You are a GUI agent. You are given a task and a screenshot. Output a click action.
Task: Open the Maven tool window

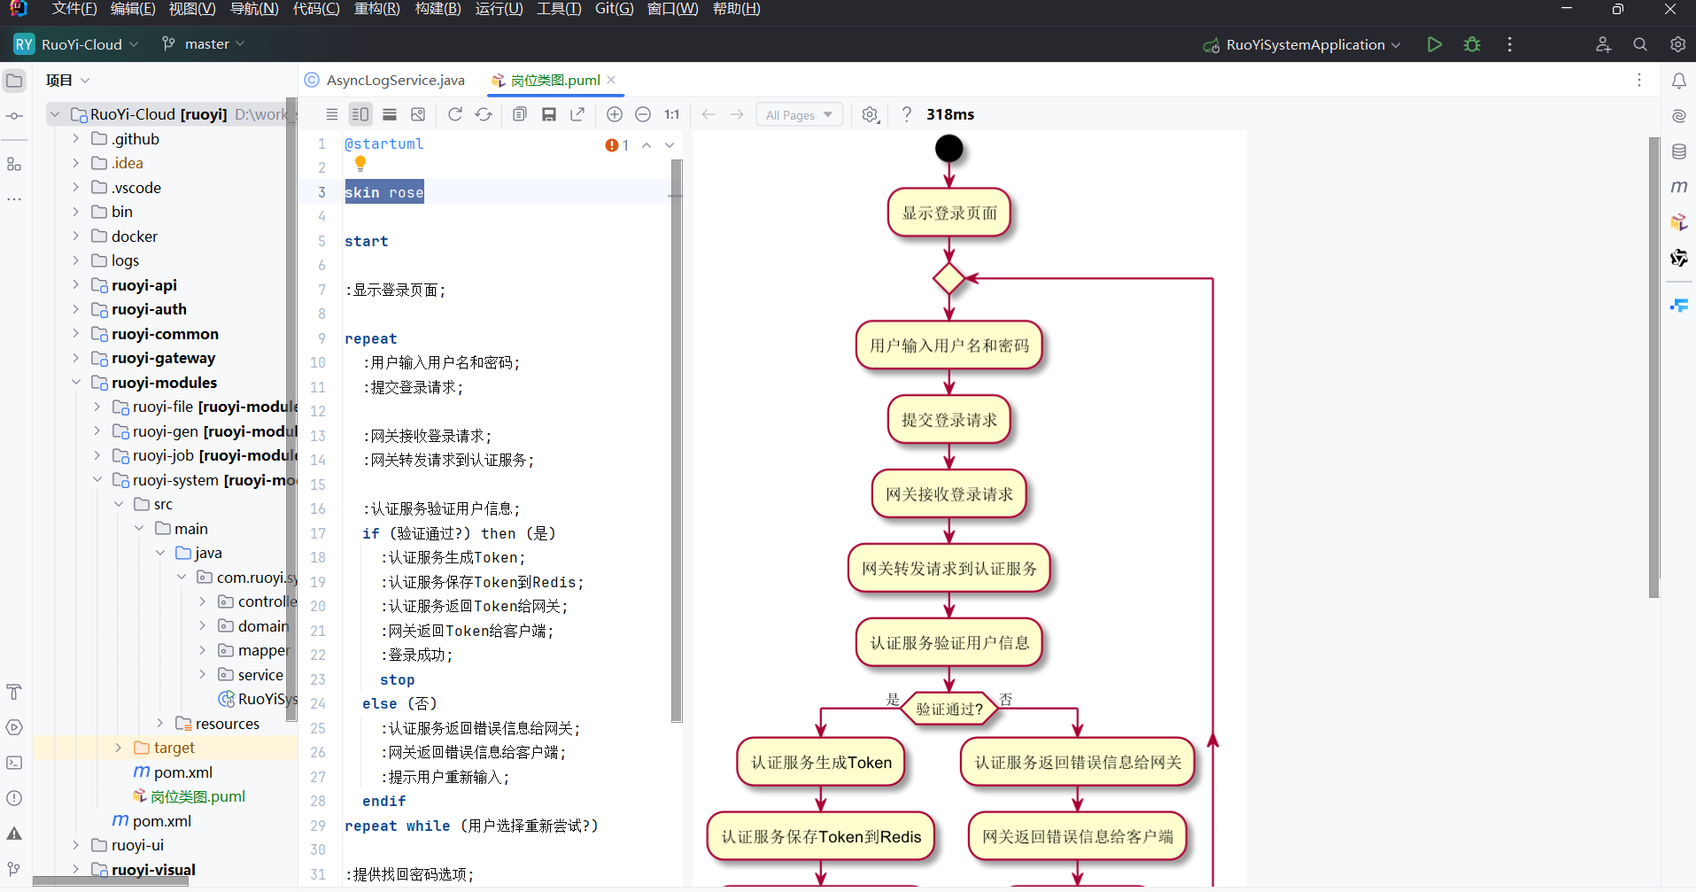(x=1680, y=186)
